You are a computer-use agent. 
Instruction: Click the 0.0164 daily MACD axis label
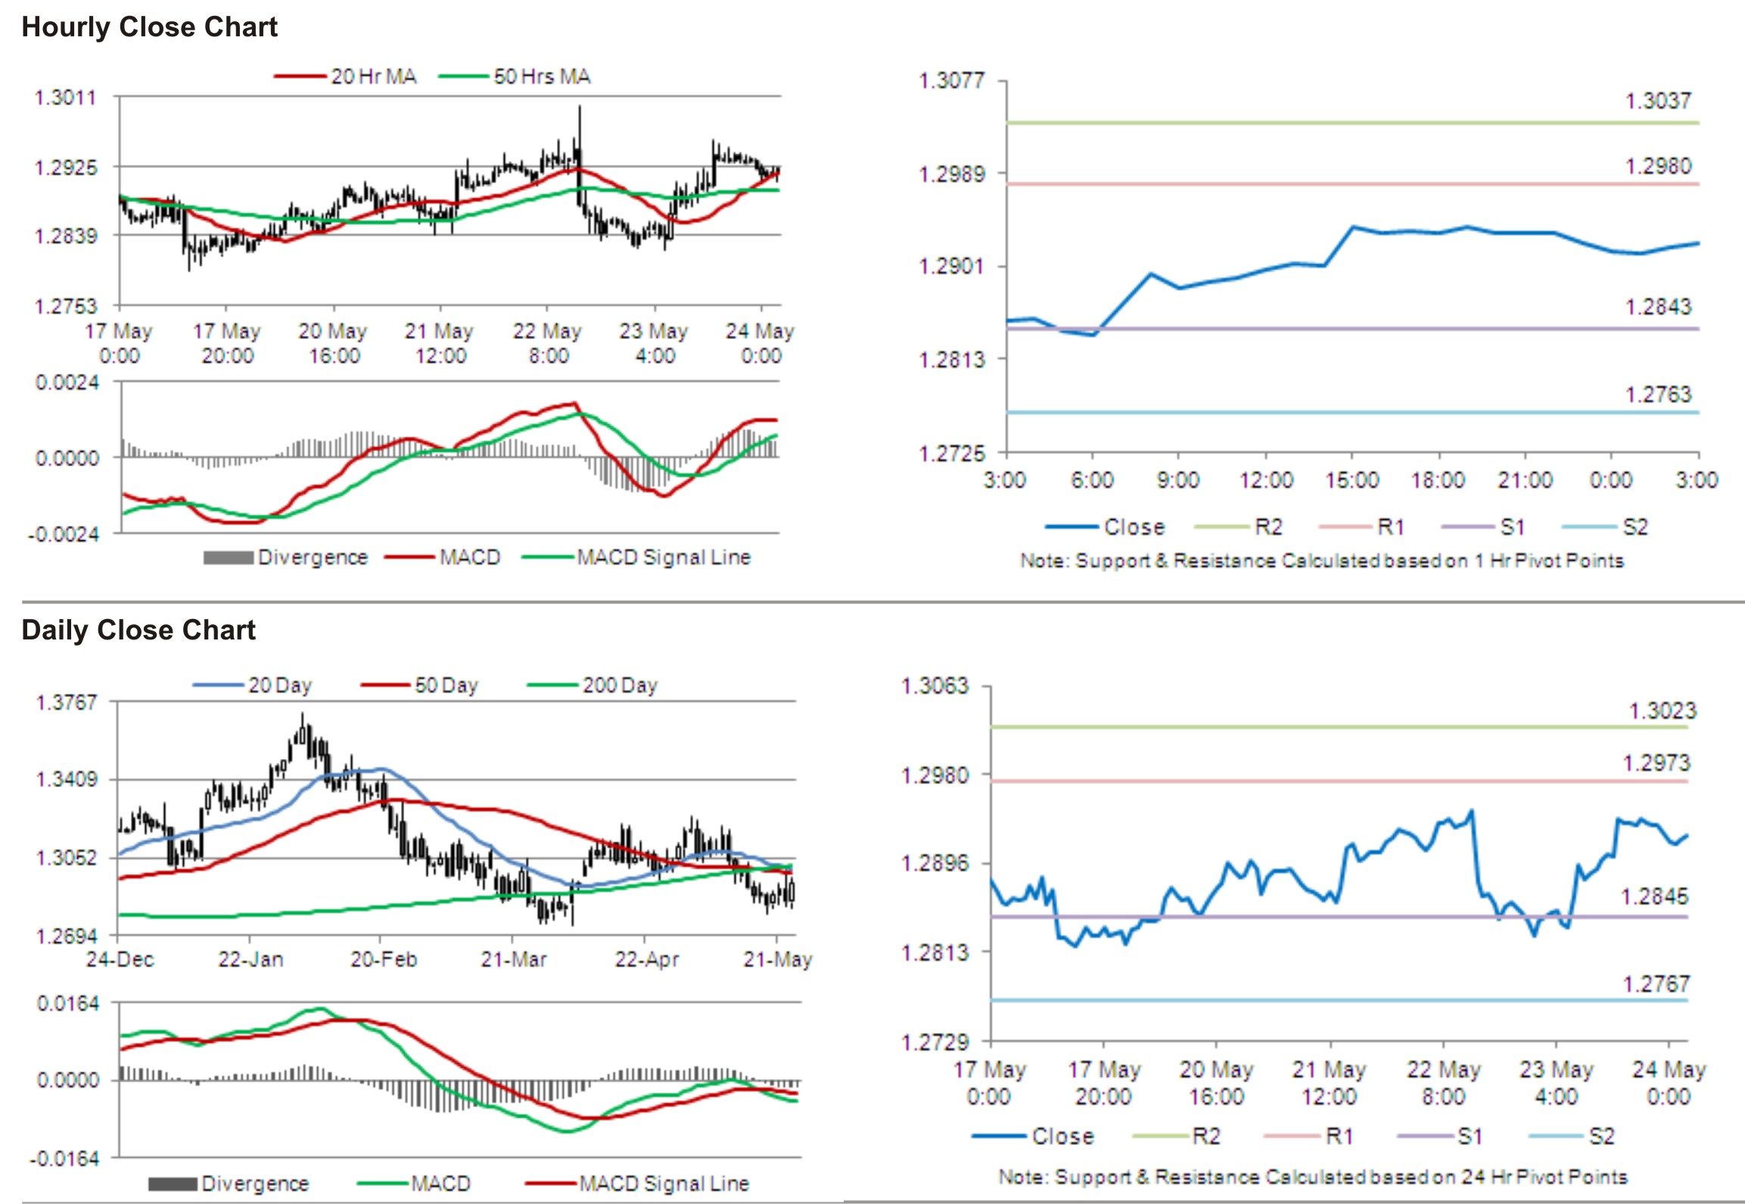(x=68, y=1004)
